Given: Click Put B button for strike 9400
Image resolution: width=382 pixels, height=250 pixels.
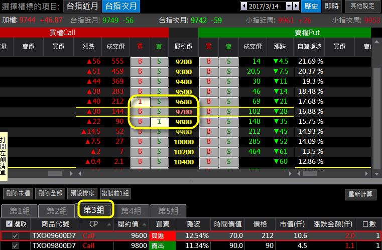Looking at the screenshot, I should coord(208,82).
